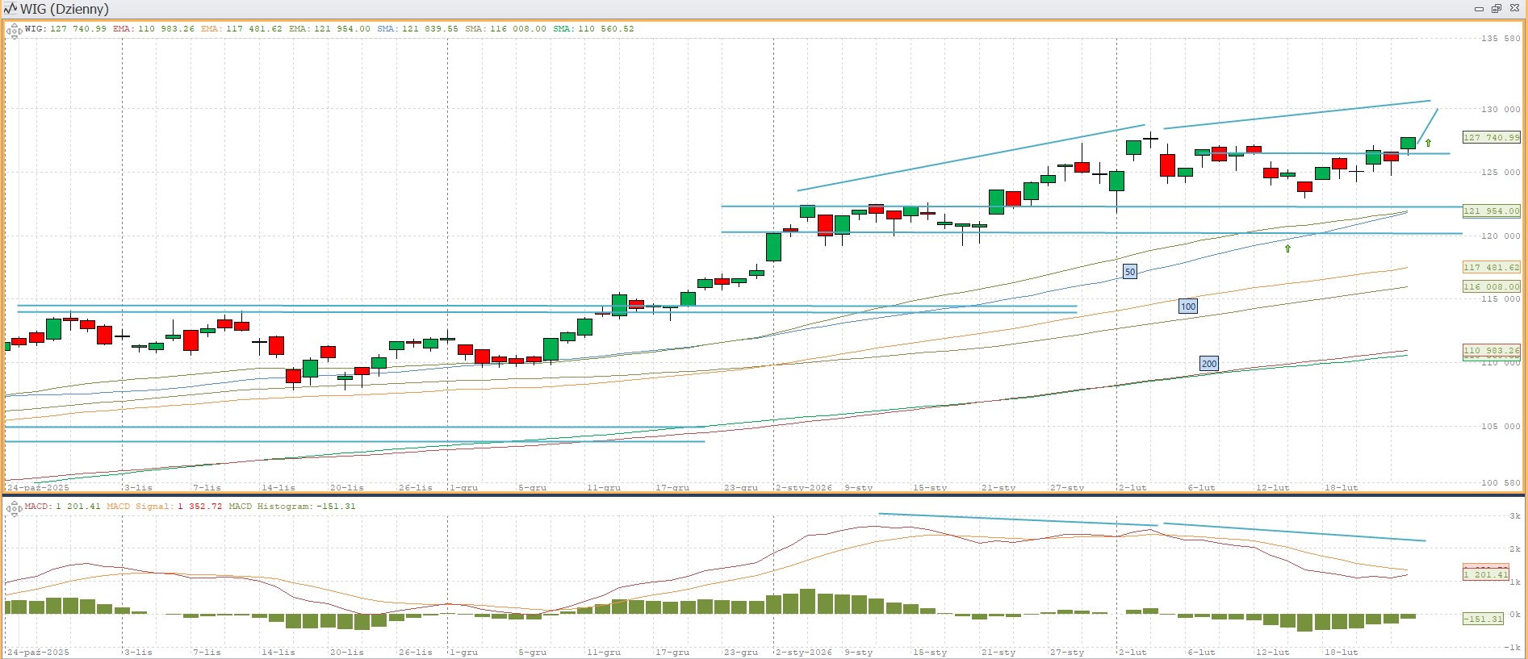This screenshot has width=1528, height=659.
Task: Click the 2-sty-2026 date on the main time axis
Action: pyautogui.click(x=803, y=488)
